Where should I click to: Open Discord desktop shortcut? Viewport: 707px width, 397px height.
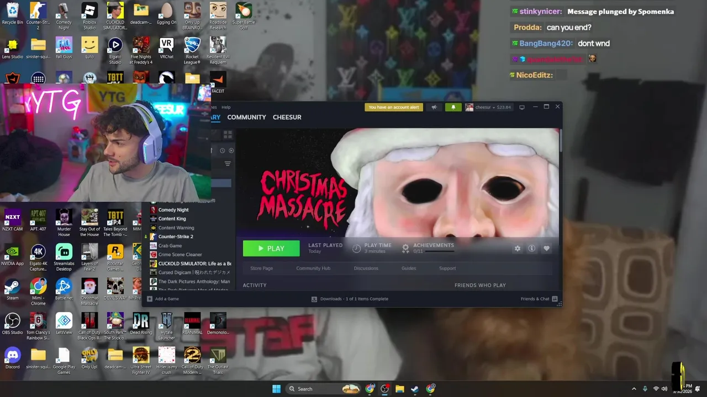12,358
